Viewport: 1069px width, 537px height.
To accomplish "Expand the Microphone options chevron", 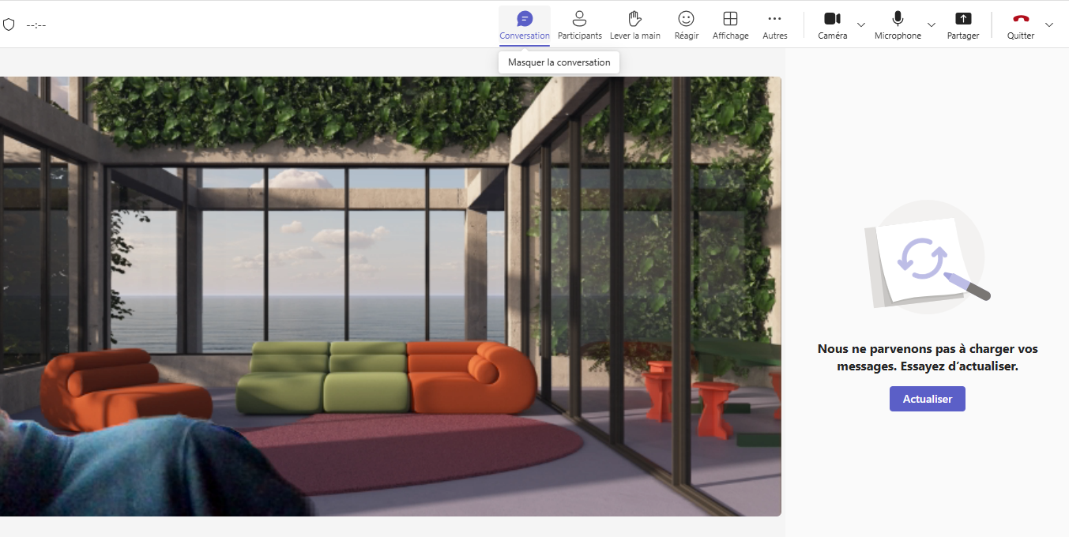I will (932, 25).
